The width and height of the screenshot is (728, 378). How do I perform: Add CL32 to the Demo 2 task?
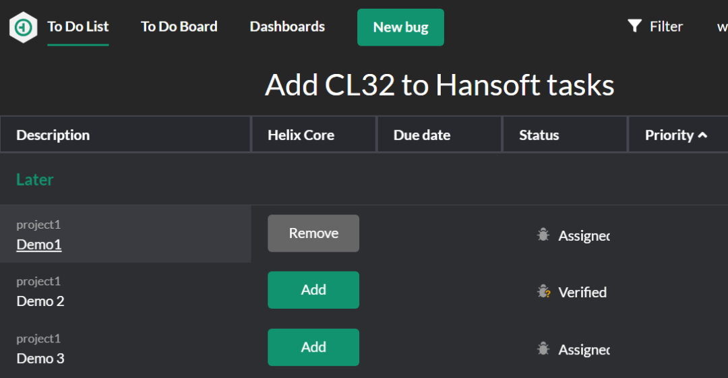[313, 290]
